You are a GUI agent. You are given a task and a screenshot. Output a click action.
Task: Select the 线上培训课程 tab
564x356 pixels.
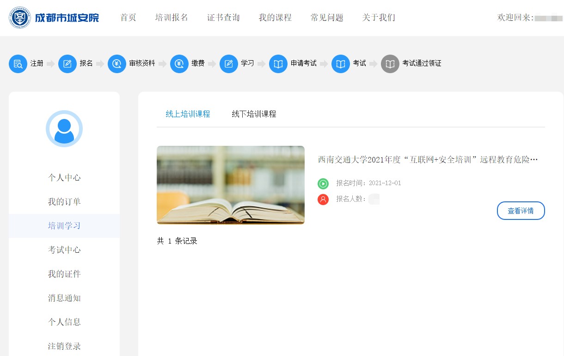coord(188,113)
